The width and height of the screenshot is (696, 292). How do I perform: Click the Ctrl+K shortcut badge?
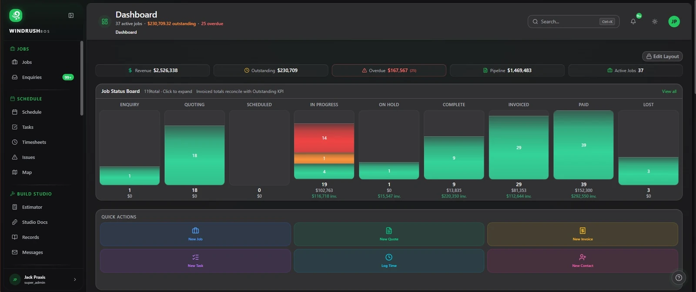[x=607, y=22]
